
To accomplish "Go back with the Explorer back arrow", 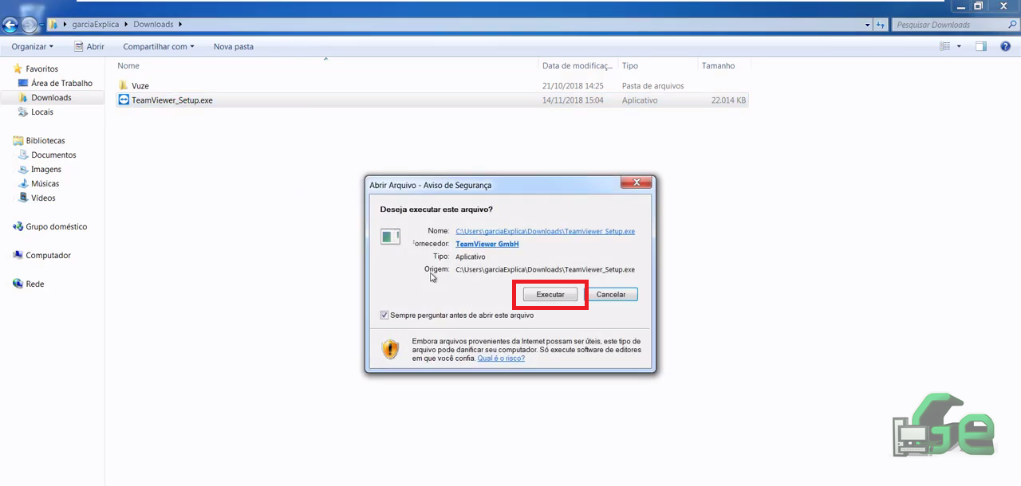I will click(x=10, y=25).
